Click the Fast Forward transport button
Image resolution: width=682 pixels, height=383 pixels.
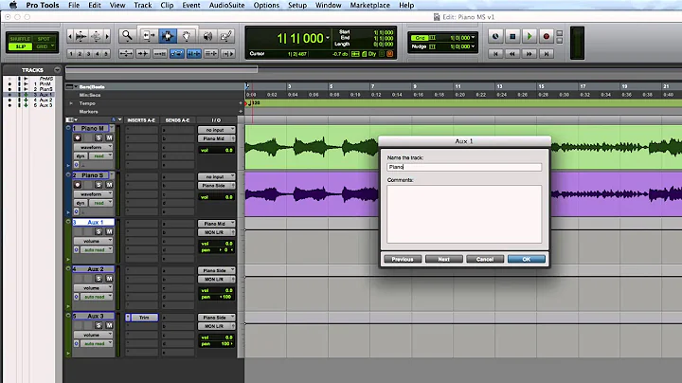pos(529,53)
